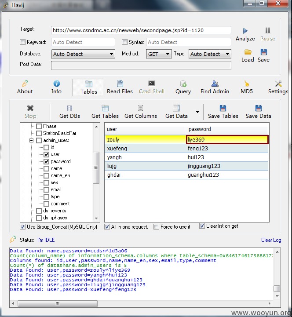The height and width of the screenshot is (317, 292).
Task: Click the Load folder icon
Action: [248, 52]
